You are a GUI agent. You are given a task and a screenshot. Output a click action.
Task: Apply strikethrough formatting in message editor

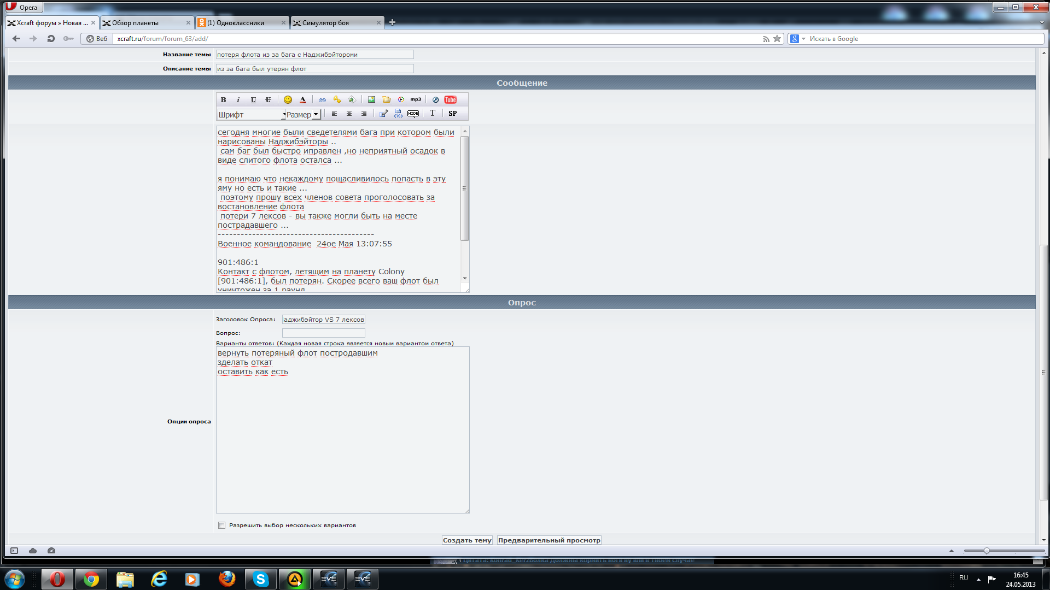[x=268, y=100]
